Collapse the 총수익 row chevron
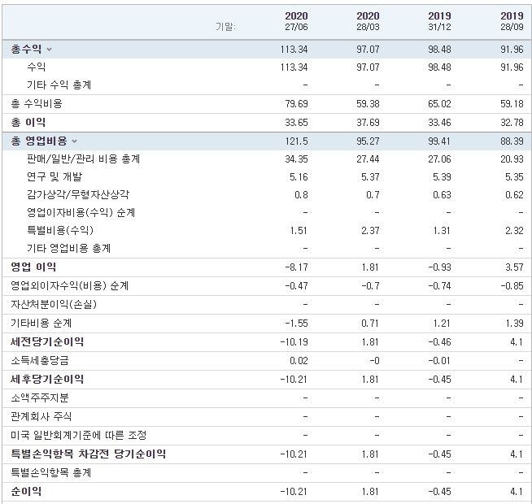 (x=49, y=50)
